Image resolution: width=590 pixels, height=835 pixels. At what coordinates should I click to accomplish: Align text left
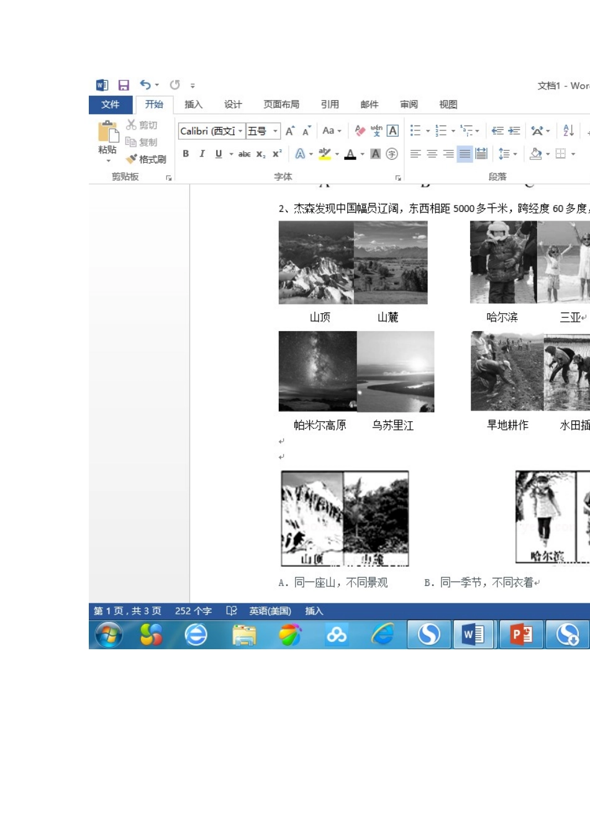click(415, 153)
